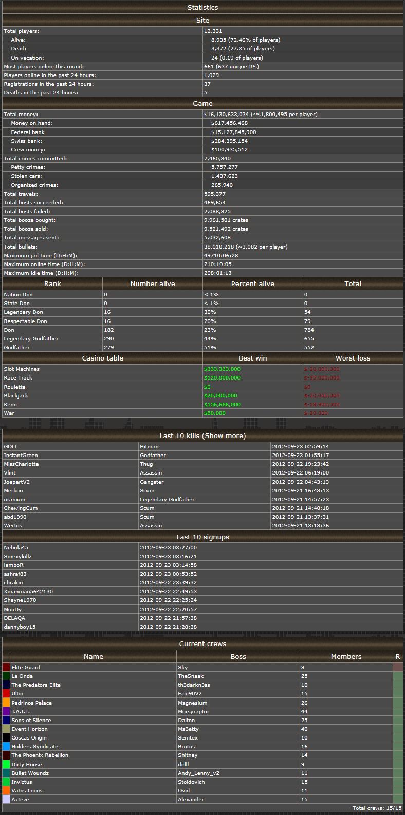View boss Andy_Lenny_v2's profile
405x815 pixels.
(x=198, y=773)
